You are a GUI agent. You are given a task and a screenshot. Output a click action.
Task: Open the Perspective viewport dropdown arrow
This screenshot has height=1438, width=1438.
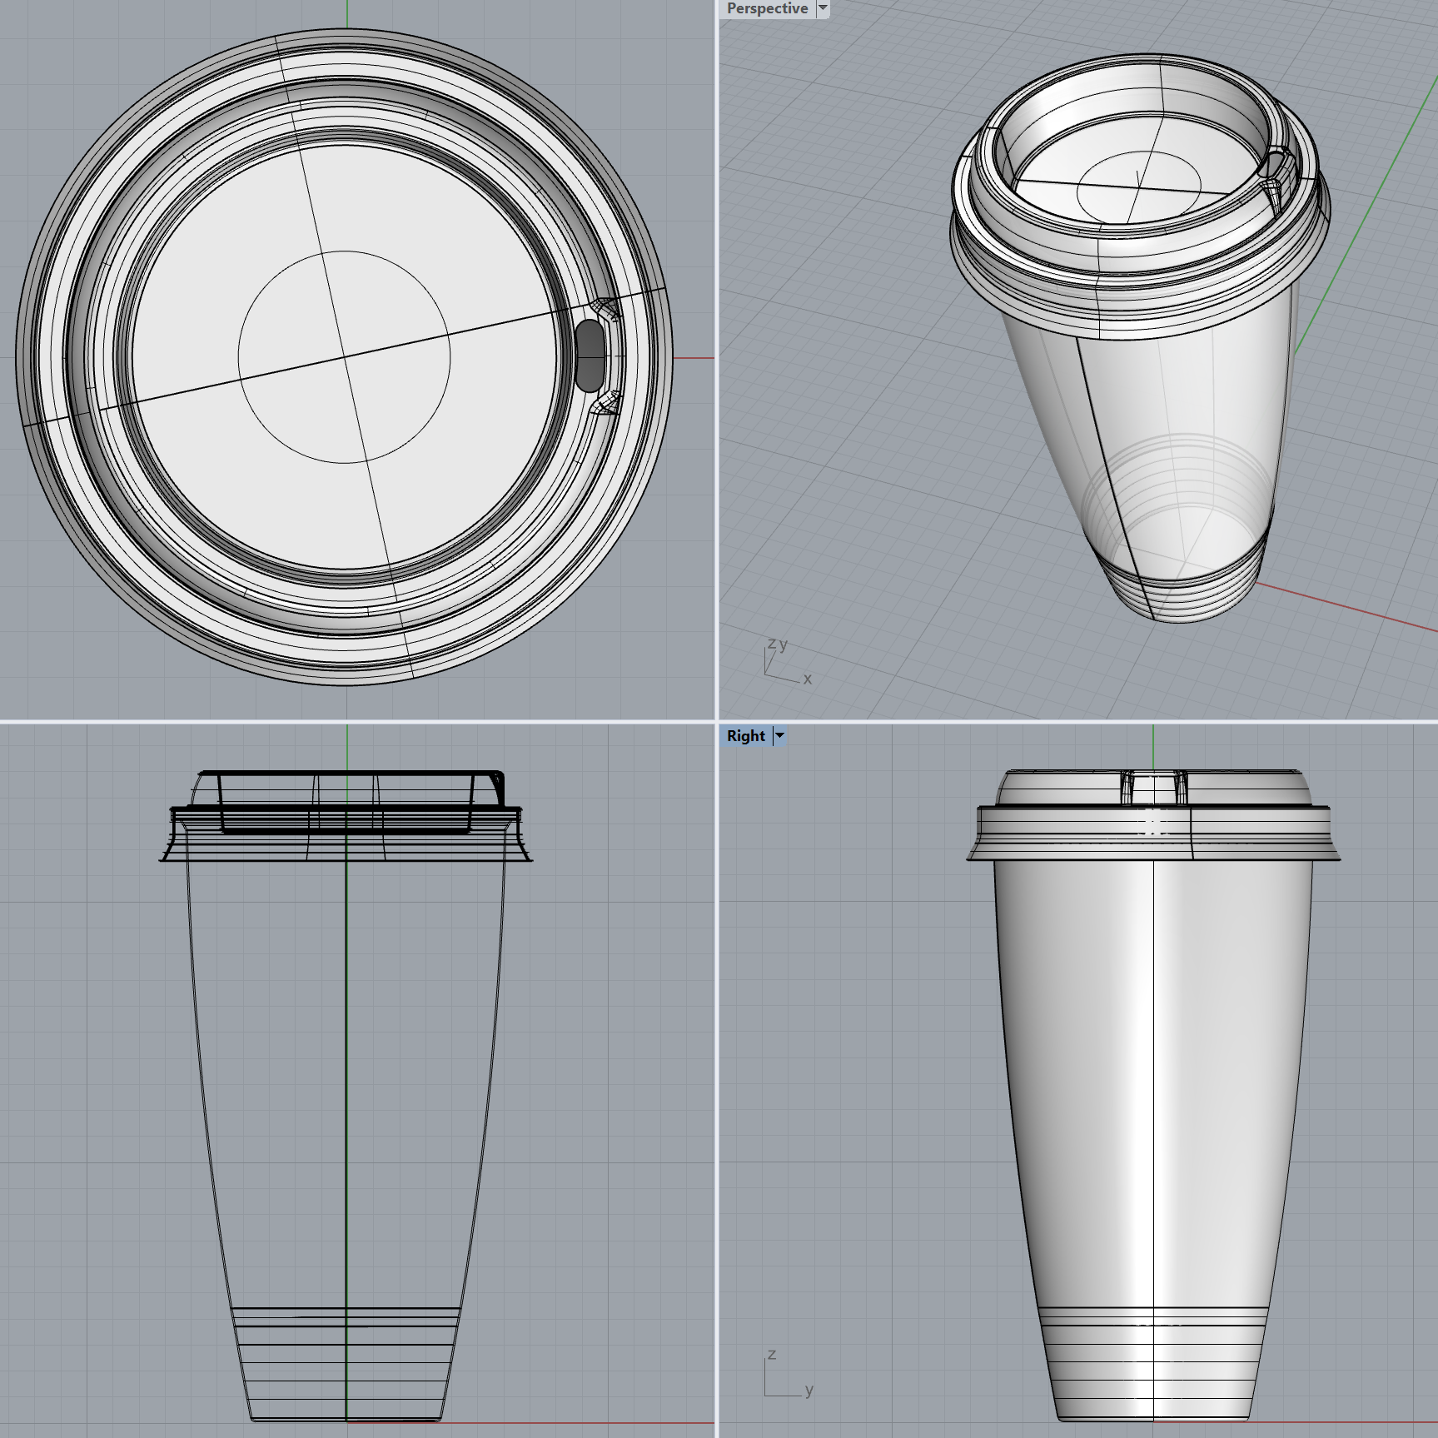point(823,8)
